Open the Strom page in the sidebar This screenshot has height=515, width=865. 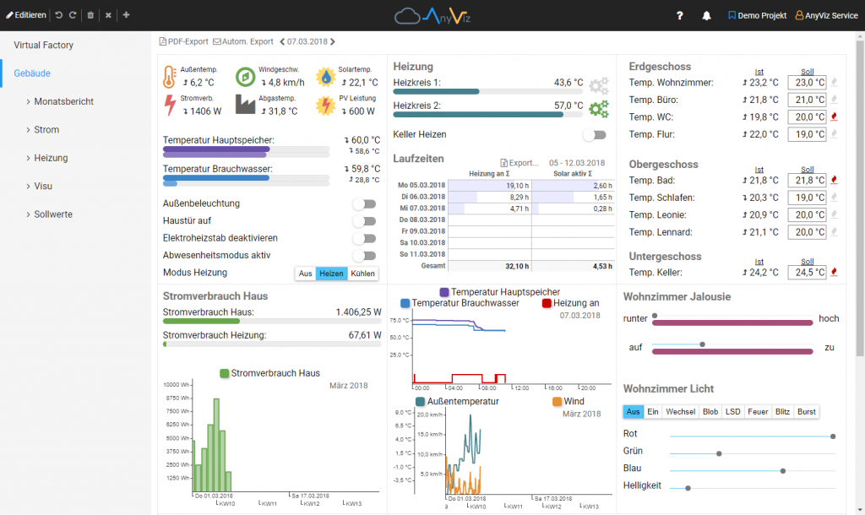pos(46,129)
